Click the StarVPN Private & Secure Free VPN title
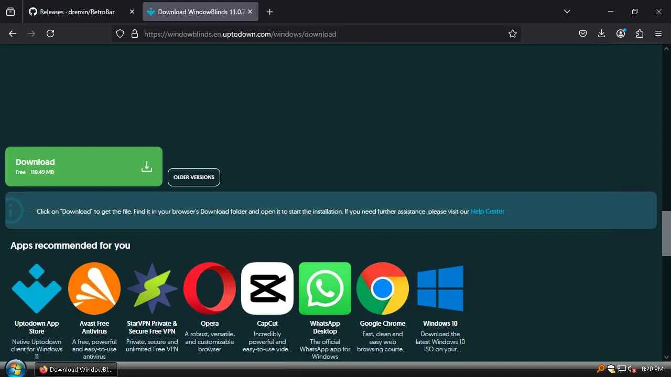The height and width of the screenshot is (377, 671). click(x=152, y=327)
